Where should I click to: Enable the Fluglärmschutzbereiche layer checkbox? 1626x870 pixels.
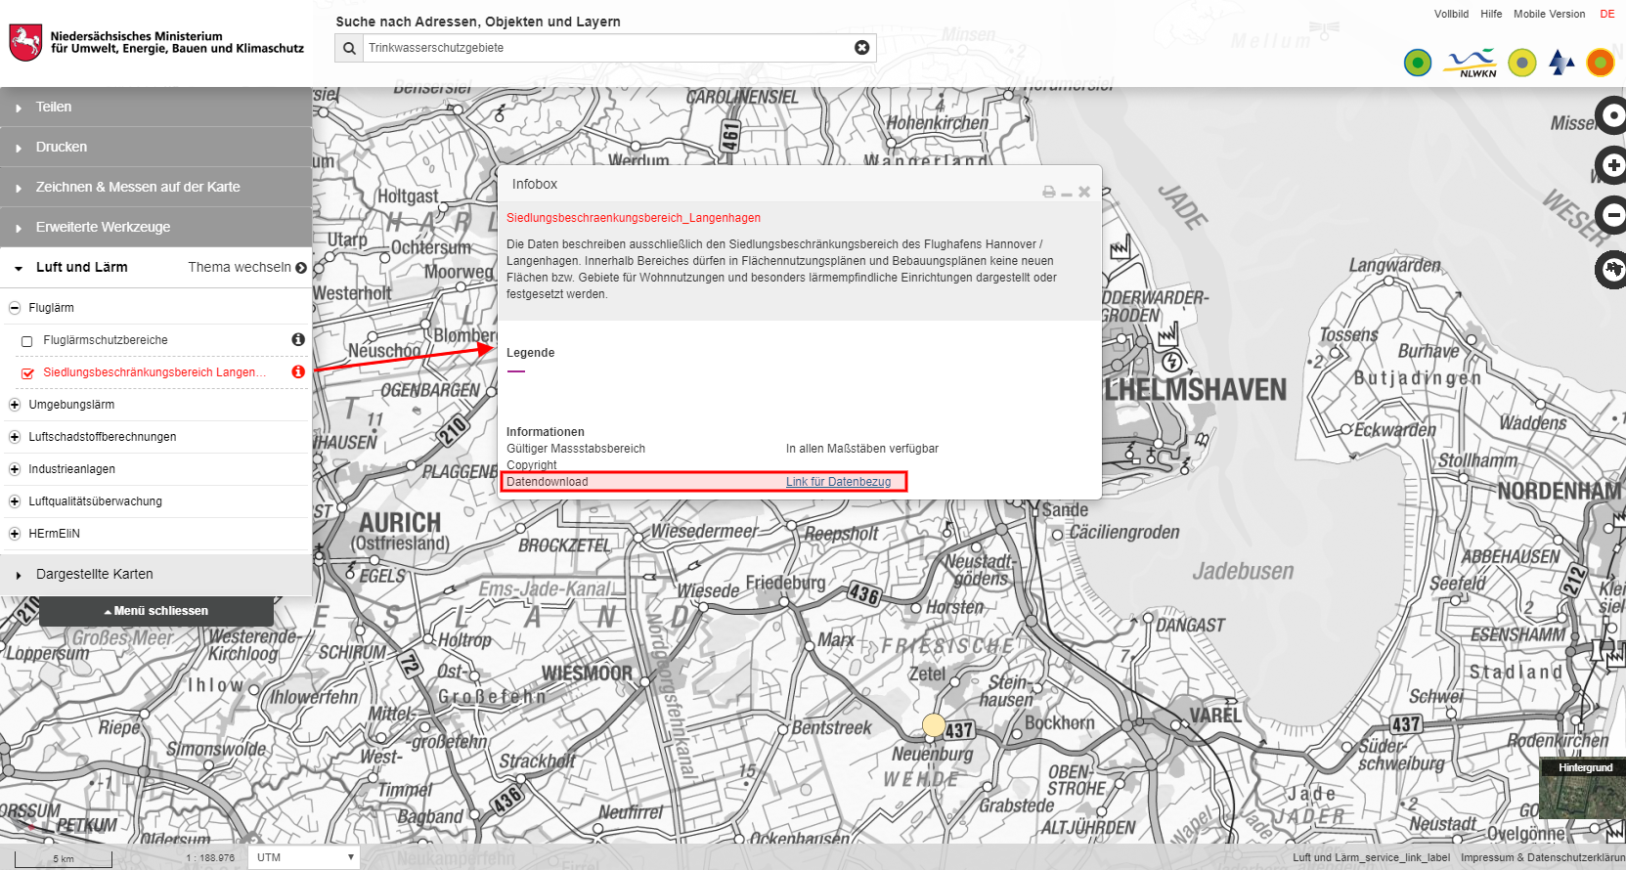pos(27,341)
